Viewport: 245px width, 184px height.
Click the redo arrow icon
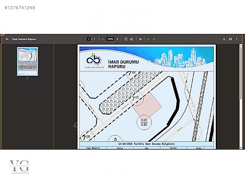154,39
